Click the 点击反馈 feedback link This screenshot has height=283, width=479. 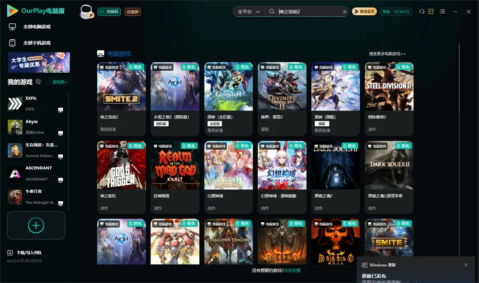pos(292,270)
